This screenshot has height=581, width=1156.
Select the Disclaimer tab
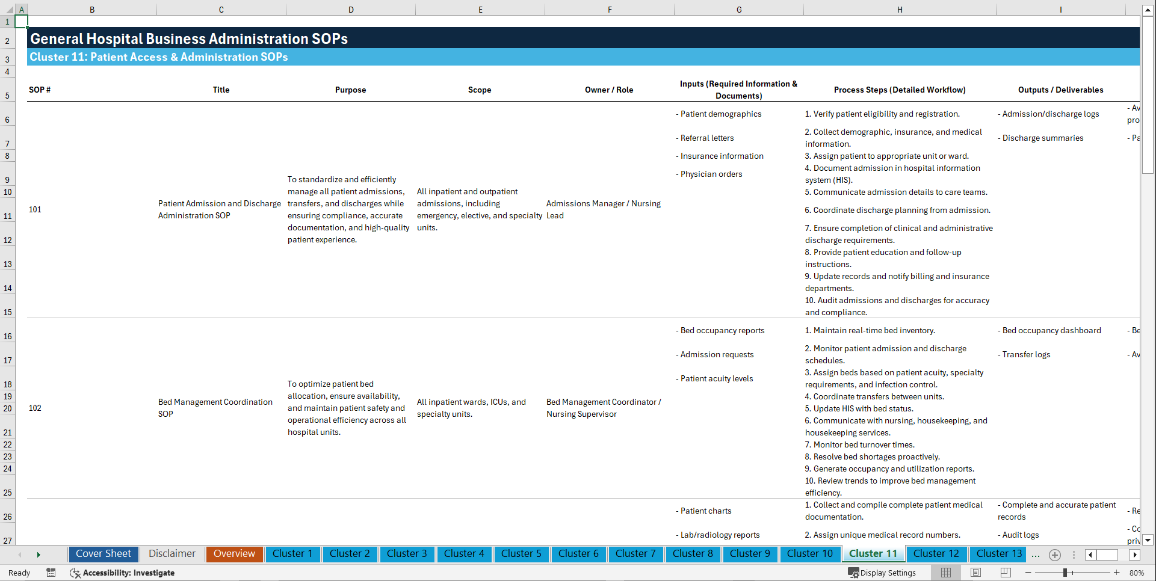pyautogui.click(x=172, y=554)
